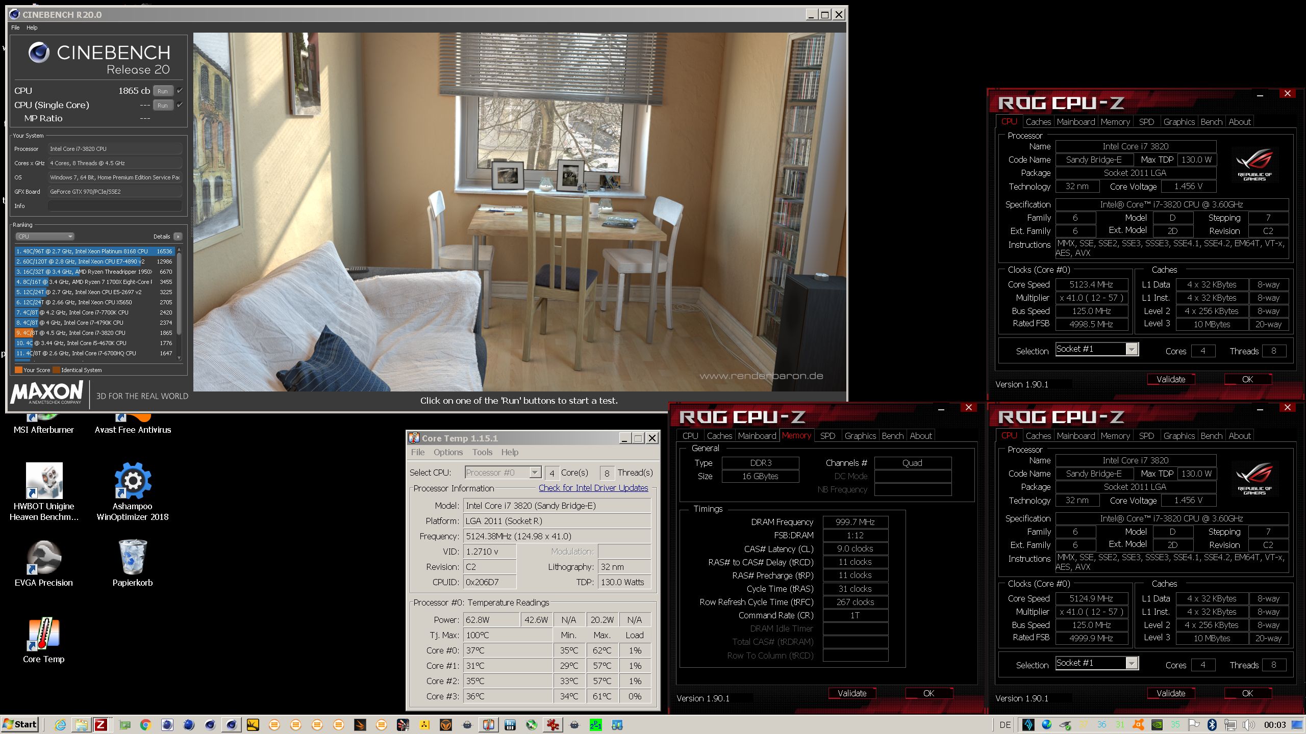
Task: Run the Cinebench CPU test
Action: click(163, 91)
